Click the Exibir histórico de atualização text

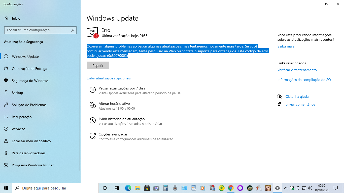coord(122,119)
